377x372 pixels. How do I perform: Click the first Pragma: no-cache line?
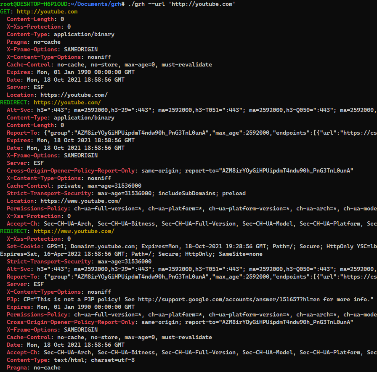tap(34, 42)
